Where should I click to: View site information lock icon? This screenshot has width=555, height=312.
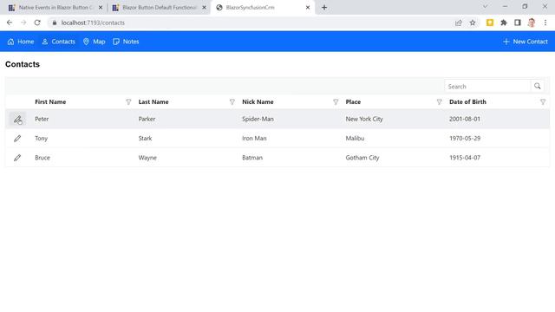tap(54, 23)
